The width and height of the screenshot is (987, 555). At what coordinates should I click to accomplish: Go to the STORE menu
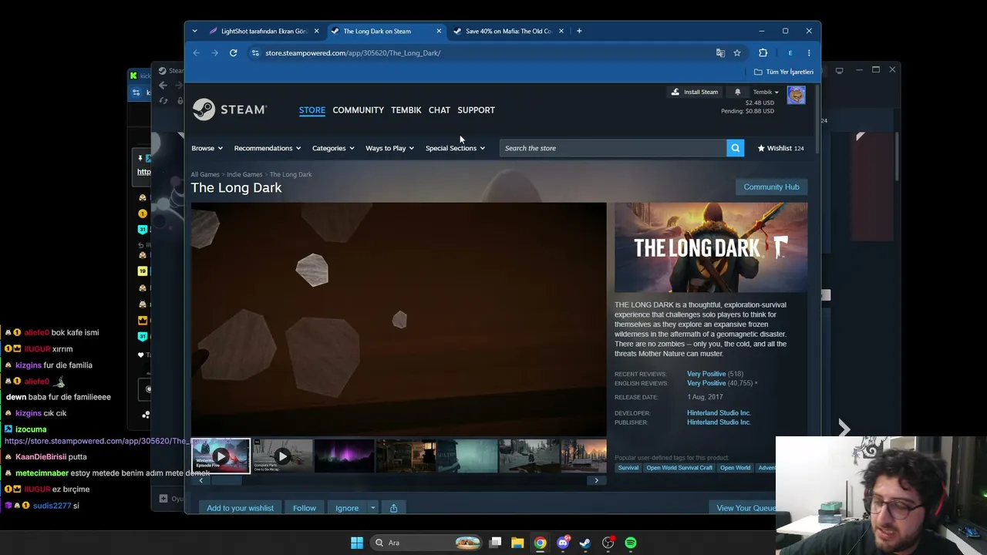[312, 110]
